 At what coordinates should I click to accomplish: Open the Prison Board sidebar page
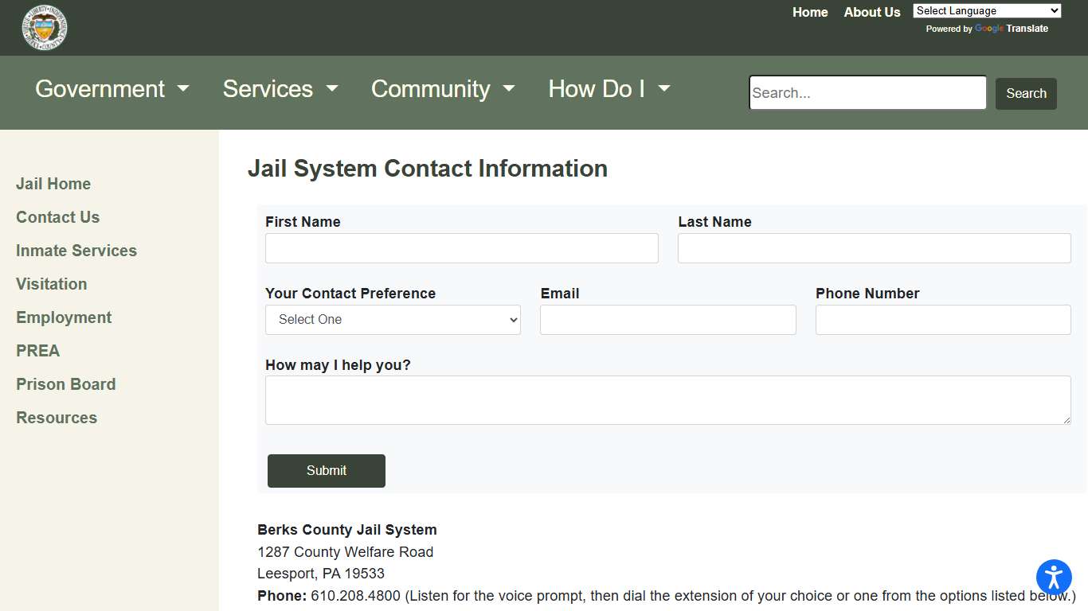point(66,384)
